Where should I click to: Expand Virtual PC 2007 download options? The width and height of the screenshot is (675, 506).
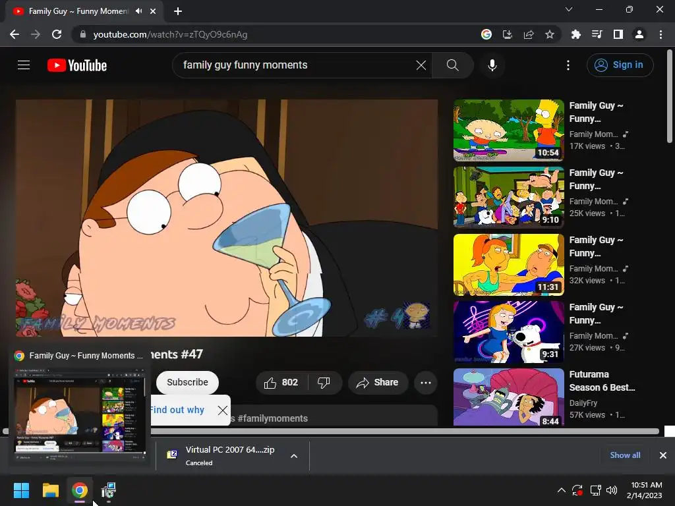294,456
